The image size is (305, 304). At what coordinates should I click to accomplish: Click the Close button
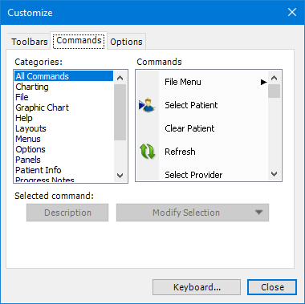click(272, 287)
